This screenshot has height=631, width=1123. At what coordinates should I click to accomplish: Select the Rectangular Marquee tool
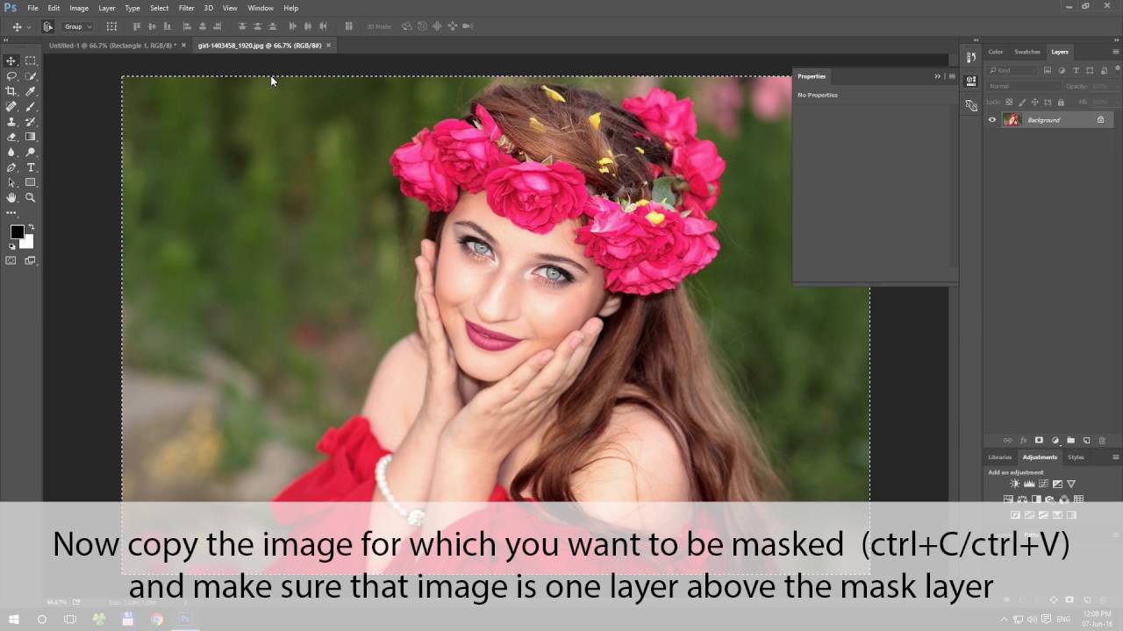31,60
